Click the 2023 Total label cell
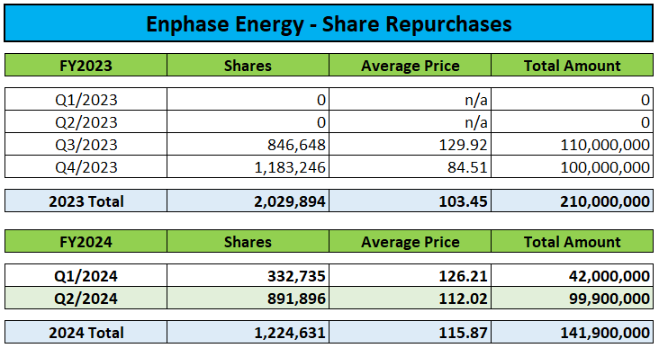The image size is (659, 348). point(86,201)
